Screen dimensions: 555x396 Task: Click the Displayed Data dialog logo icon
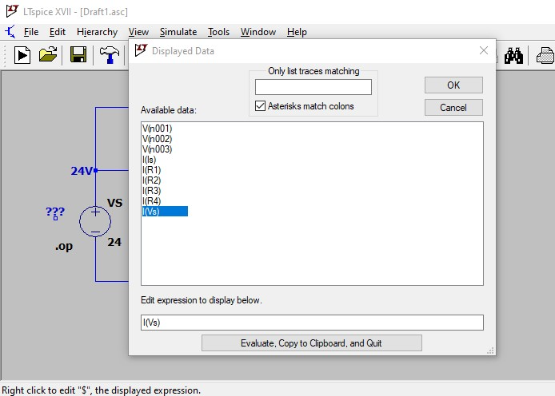[141, 50]
